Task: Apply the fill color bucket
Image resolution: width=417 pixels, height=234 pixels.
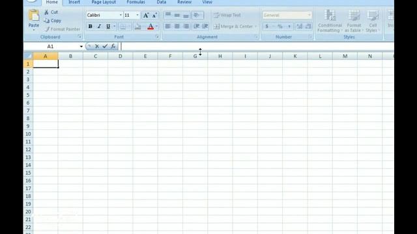Action: click(x=137, y=27)
